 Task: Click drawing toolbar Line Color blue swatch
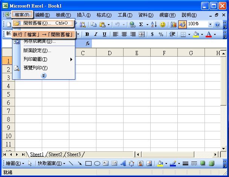coord(173,163)
